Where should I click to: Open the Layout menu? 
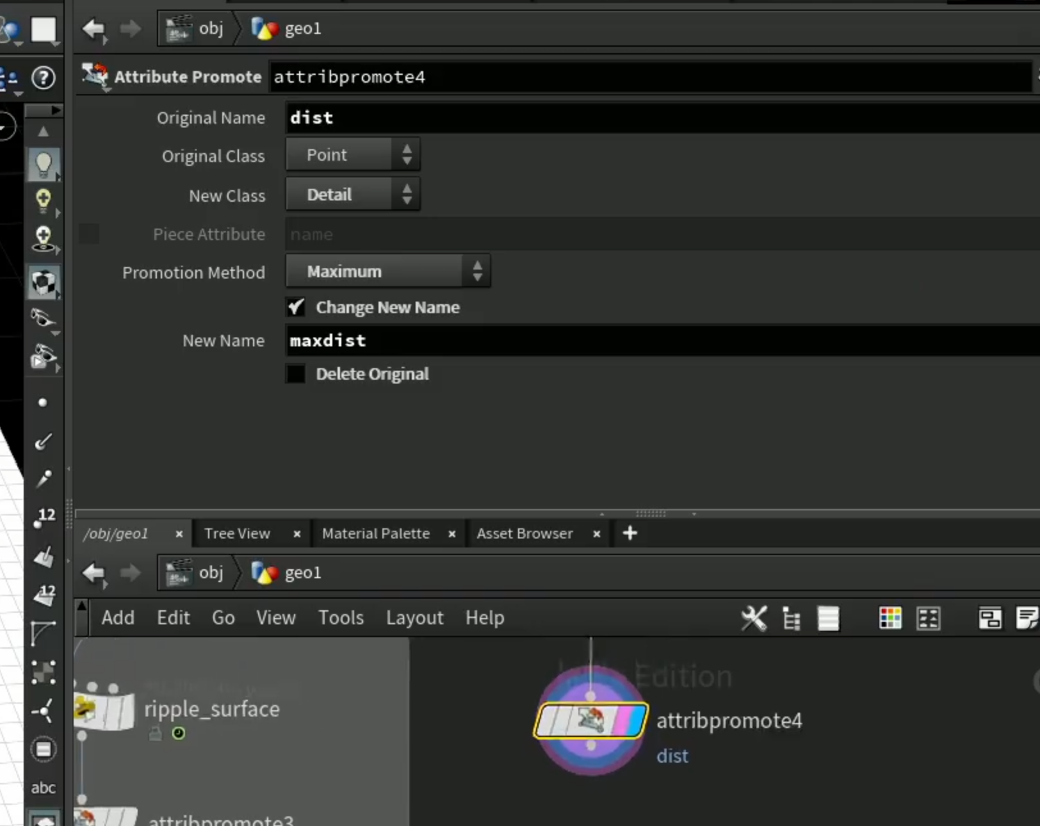(414, 618)
